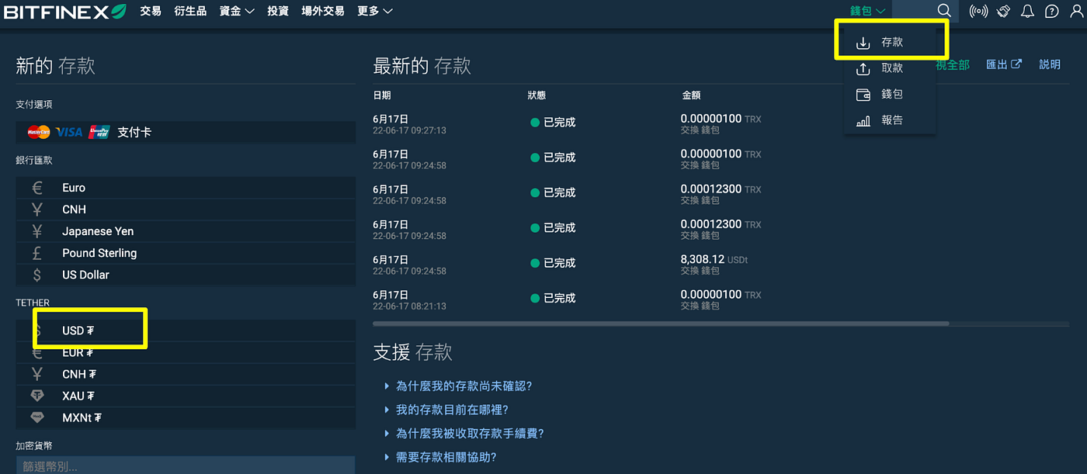Choose 支付卡 payment option
1087x474 pixels.
tap(186, 132)
